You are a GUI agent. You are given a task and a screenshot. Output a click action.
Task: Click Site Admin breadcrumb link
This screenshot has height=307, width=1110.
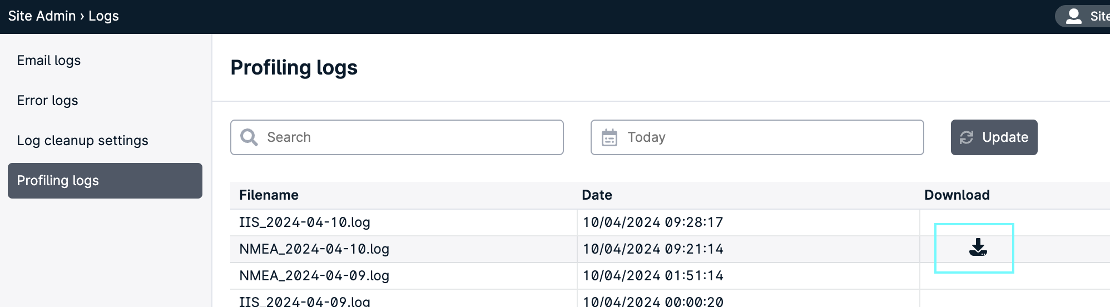[42, 16]
